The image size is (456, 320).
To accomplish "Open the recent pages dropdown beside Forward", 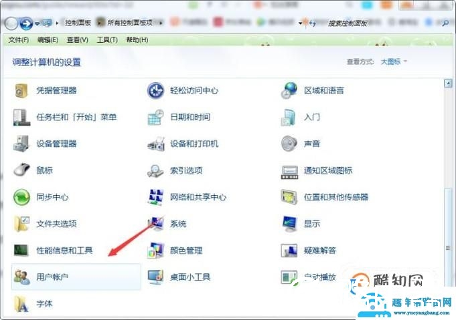I will pyautogui.click(x=37, y=23).
